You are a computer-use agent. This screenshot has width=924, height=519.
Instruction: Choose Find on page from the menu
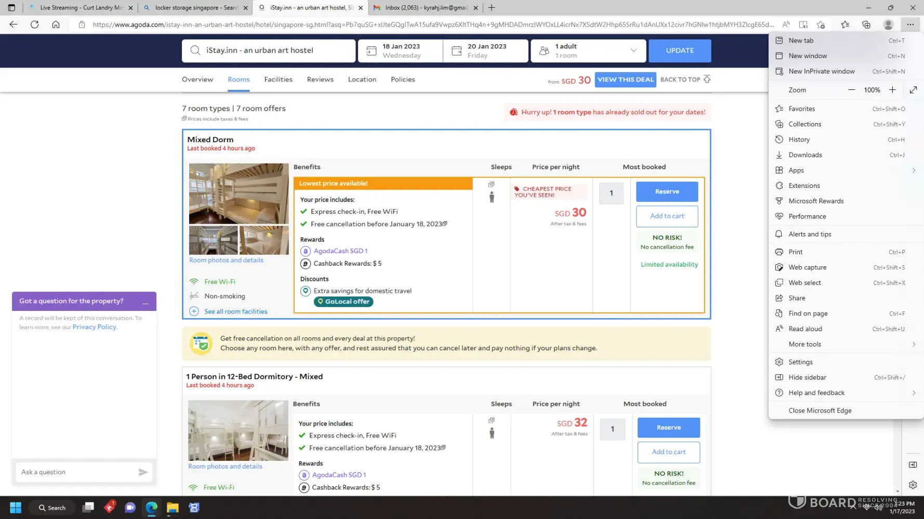click(846, 313)
